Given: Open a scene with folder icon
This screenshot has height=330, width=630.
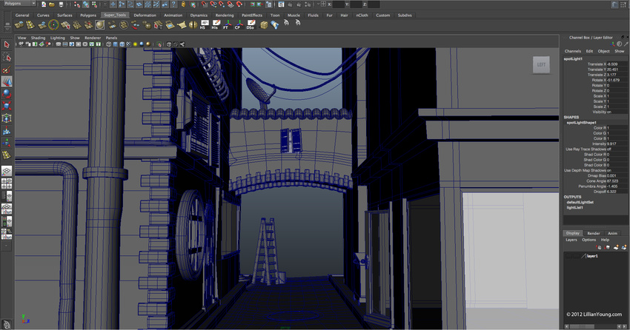Looking at the screenshot, I should [x=52, y=4].
